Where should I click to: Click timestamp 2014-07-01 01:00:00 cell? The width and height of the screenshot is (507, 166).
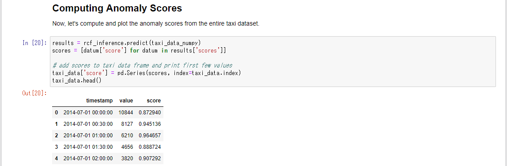coord(88,136)
